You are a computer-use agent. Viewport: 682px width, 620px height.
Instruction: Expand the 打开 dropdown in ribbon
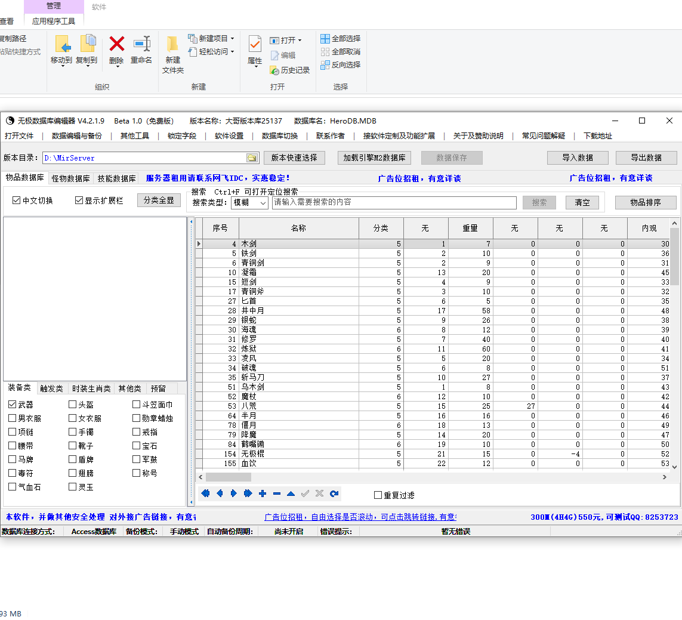[300, 41]
